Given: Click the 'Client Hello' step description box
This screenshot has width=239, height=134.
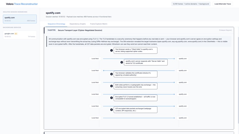Looking at the screenshot, I should pyautogui.click(x=136, y=50).
